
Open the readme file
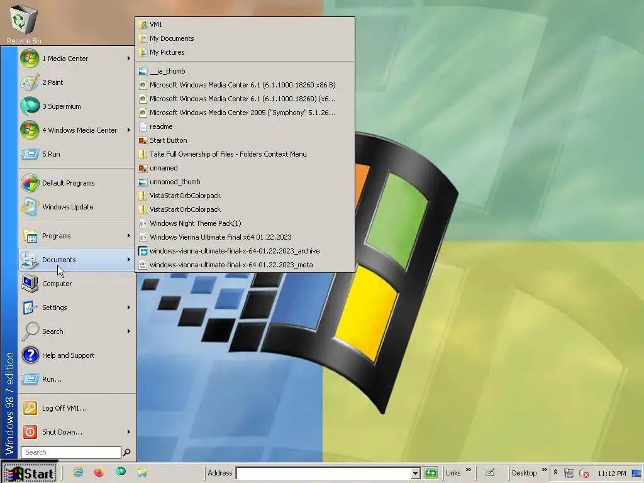coord(245,126)
